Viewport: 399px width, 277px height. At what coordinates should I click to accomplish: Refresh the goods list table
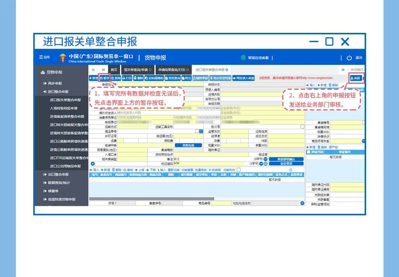(291, 170)
